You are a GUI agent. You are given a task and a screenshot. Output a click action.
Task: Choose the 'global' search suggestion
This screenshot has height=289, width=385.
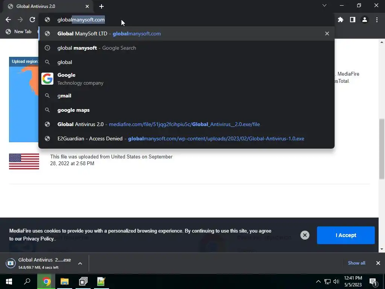pos(186,62)
